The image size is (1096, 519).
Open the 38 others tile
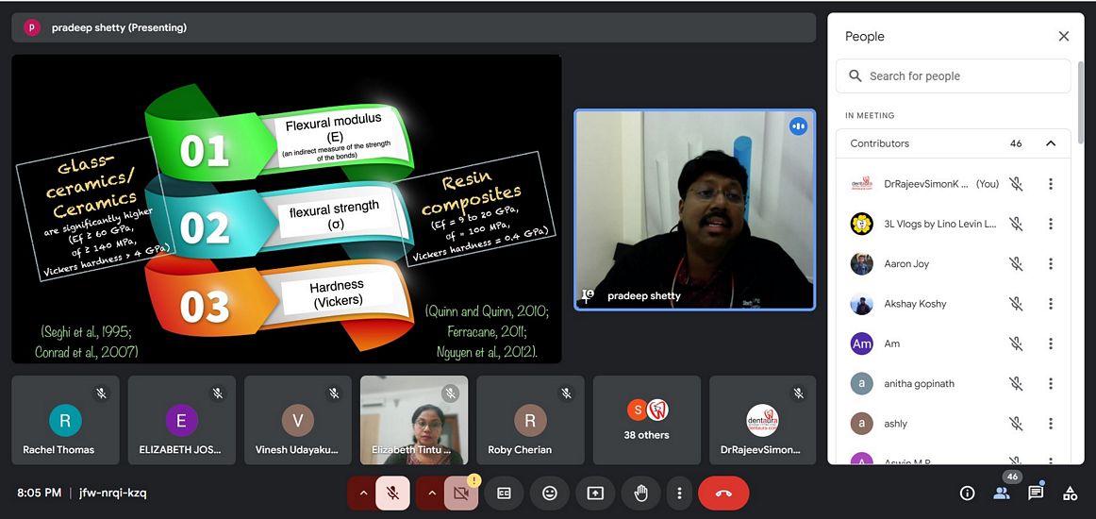coord(646,420)
